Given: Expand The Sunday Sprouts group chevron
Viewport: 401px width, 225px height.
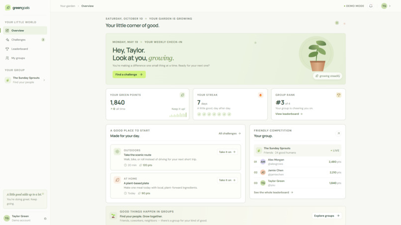Looking at the screenshot, I should tap(44, 80).
